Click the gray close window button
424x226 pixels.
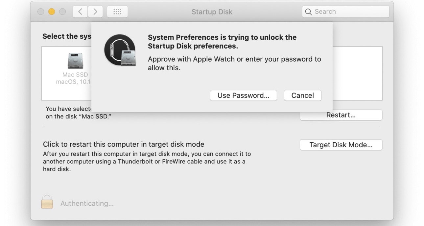click(x=41, y=12)
